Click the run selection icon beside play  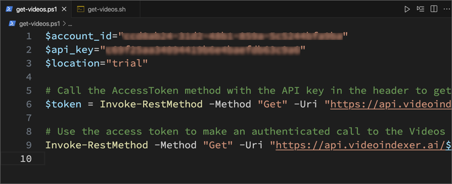coord(420,9)
